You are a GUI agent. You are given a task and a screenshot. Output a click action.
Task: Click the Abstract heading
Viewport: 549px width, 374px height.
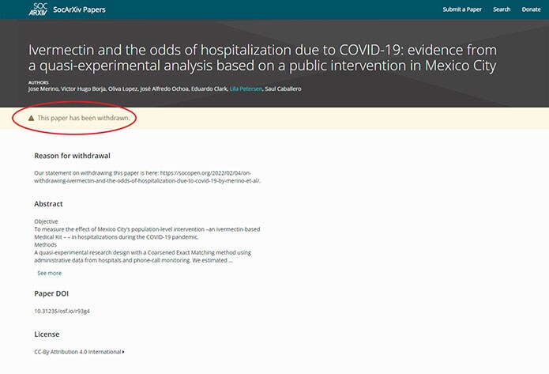(x=48, y=204)
